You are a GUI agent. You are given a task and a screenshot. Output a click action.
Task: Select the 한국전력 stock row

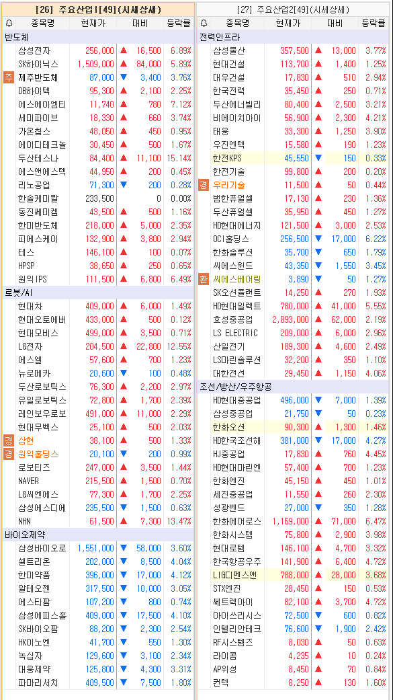(293, 91)
